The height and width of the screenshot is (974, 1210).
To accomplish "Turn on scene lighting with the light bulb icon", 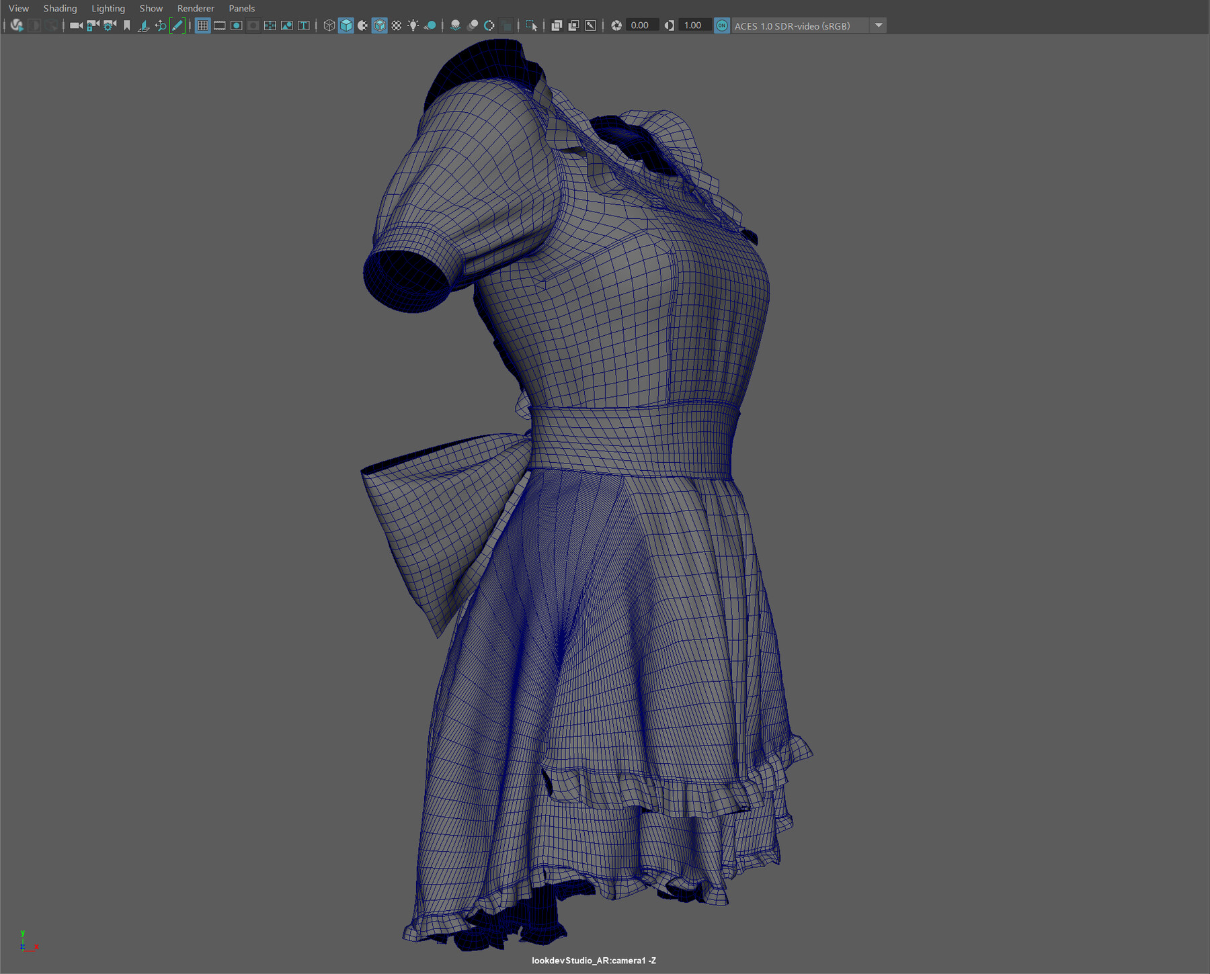I will tap(413, 26).
